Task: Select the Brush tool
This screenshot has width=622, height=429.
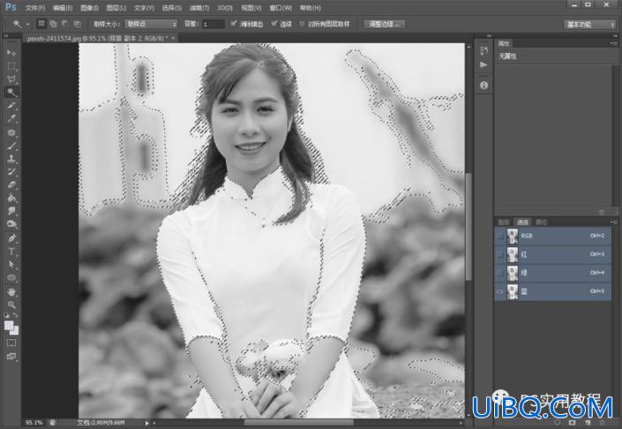Action: 11,146
